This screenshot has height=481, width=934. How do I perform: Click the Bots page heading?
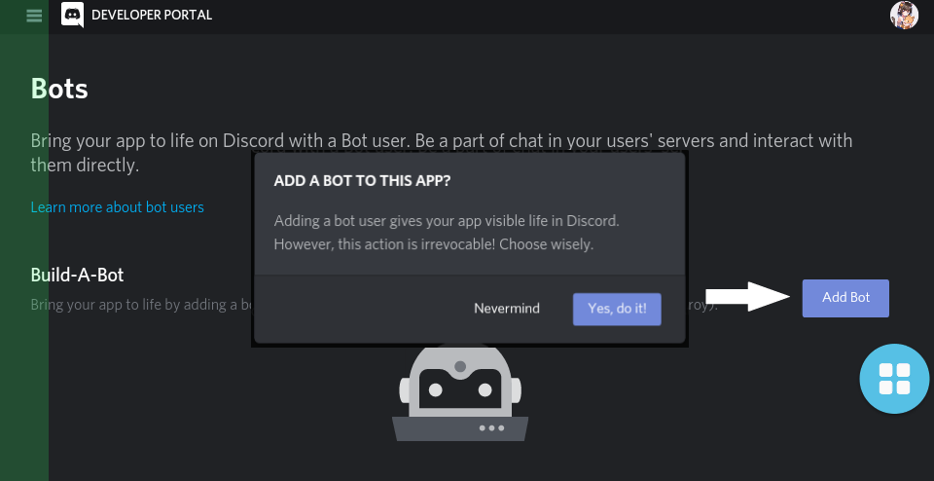pos(59,89)
